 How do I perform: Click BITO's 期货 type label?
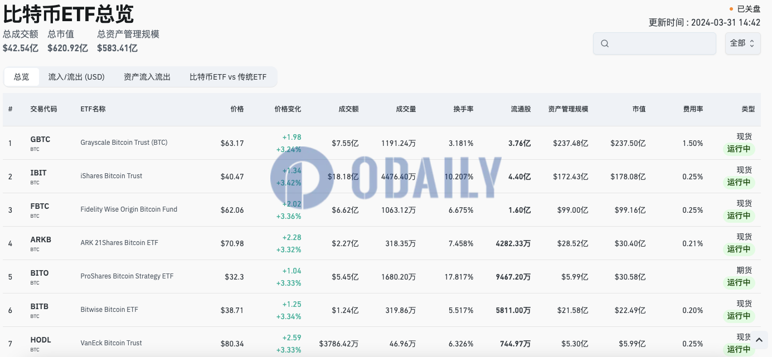(744, 270)
